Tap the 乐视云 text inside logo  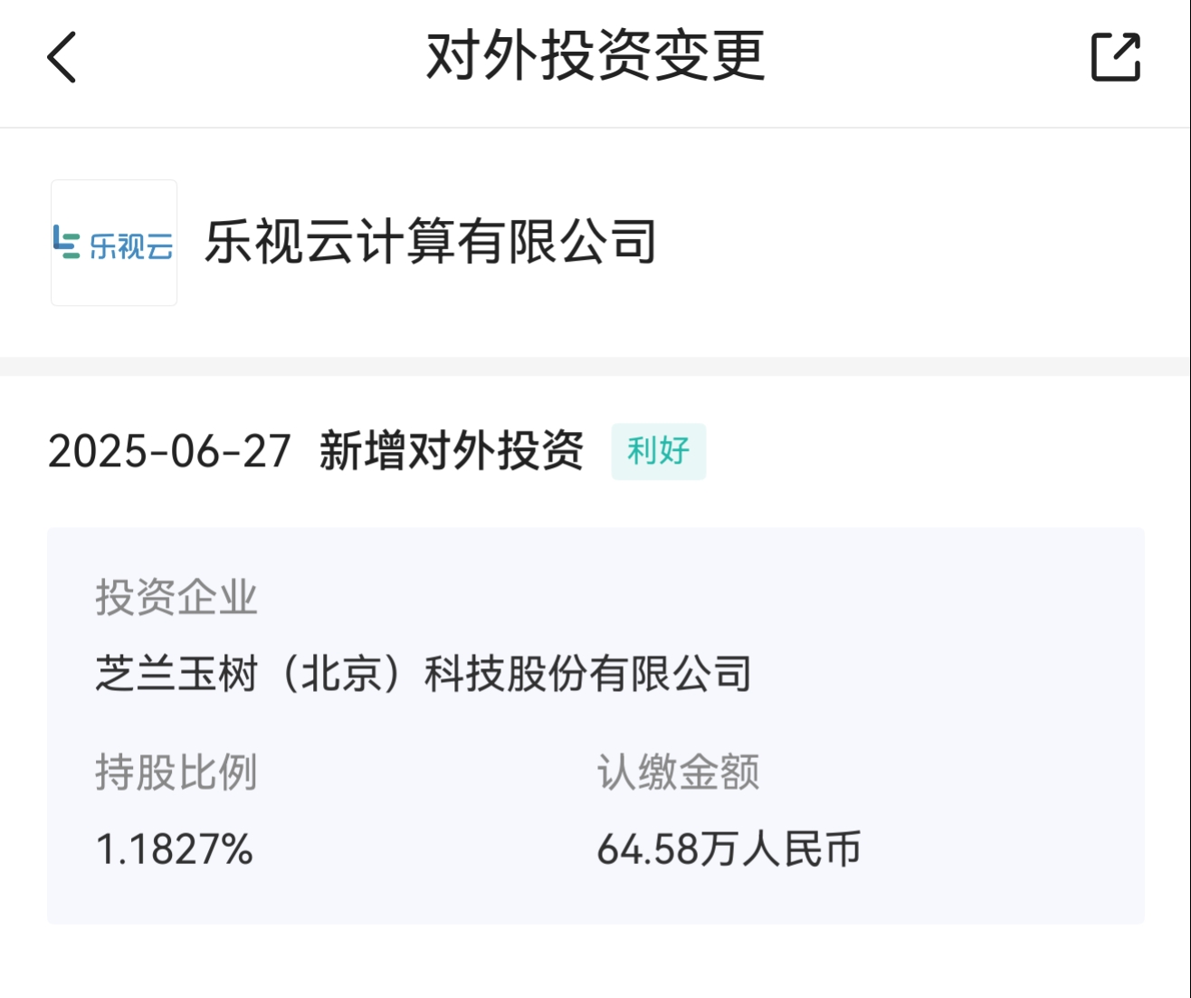click(131, 245)
